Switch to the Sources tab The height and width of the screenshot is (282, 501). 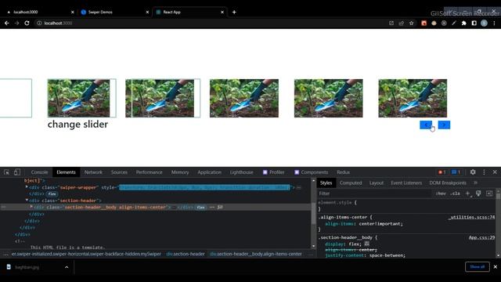tap(119, 172)
